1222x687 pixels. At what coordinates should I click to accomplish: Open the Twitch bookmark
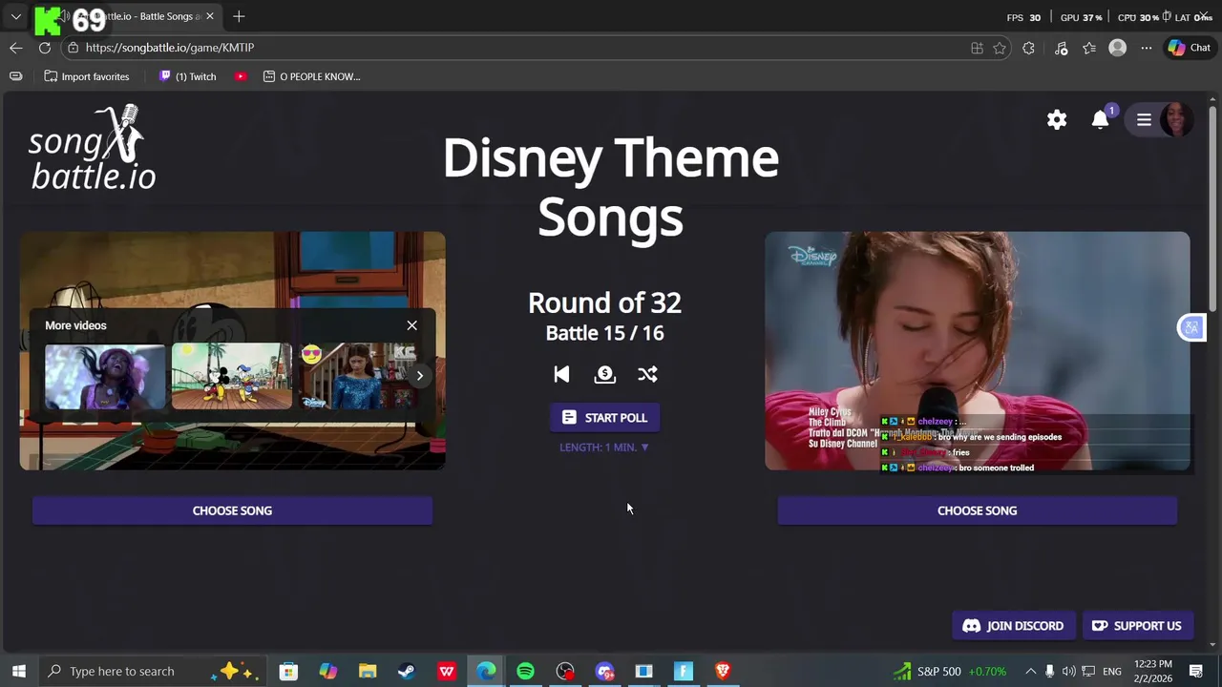click(187, 76)
